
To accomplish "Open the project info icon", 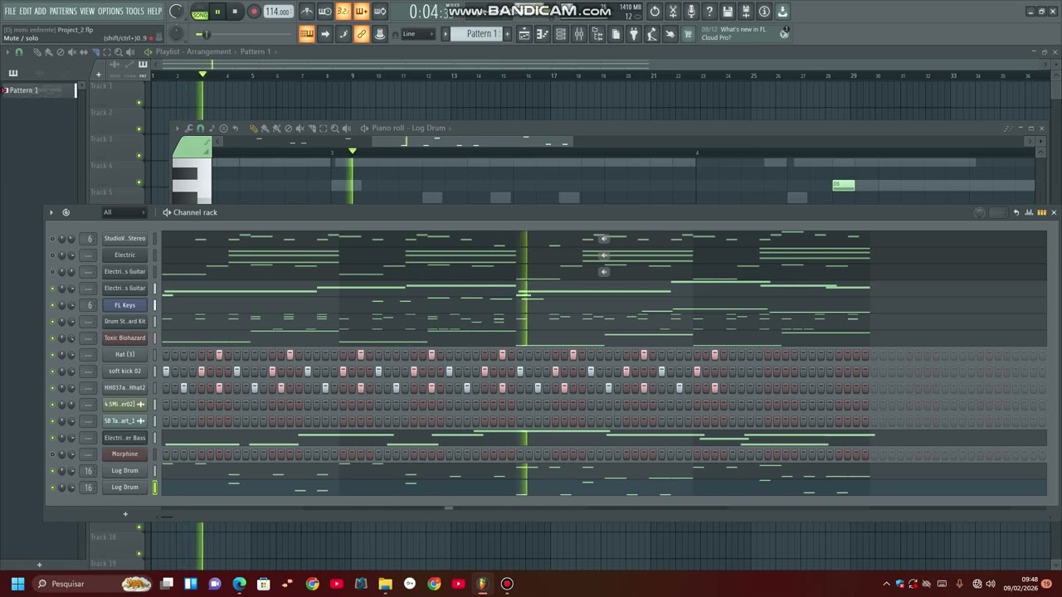I will click(x=764, y=12).
